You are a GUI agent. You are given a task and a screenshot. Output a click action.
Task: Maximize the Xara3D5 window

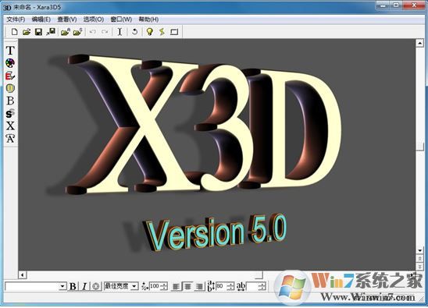tap(396, 5)
